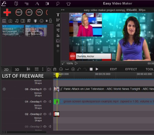
Task: Mute the O0 - Overlay 0 speaker
Action: click(x=50, y=89)
